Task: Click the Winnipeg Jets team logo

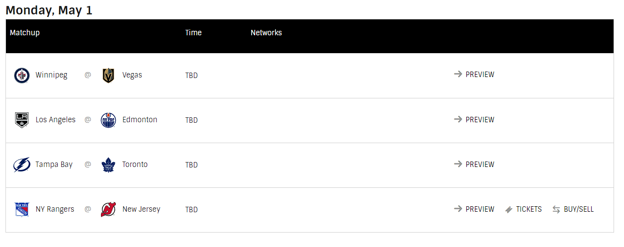Action: (x=22, y=76)
